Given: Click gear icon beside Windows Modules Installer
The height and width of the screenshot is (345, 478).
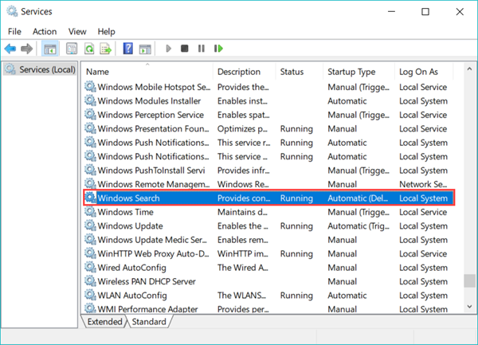Looking at the screenshot, I should (90, 100).
